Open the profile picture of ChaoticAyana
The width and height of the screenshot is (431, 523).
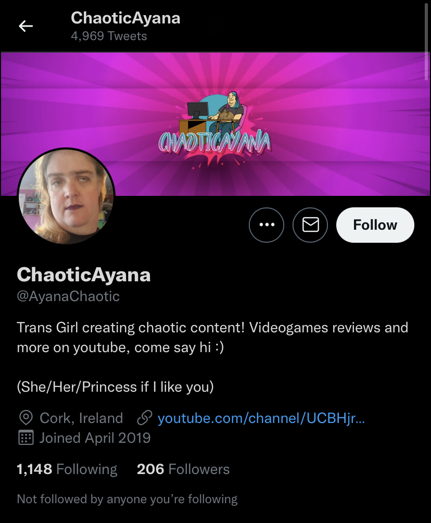66,197
